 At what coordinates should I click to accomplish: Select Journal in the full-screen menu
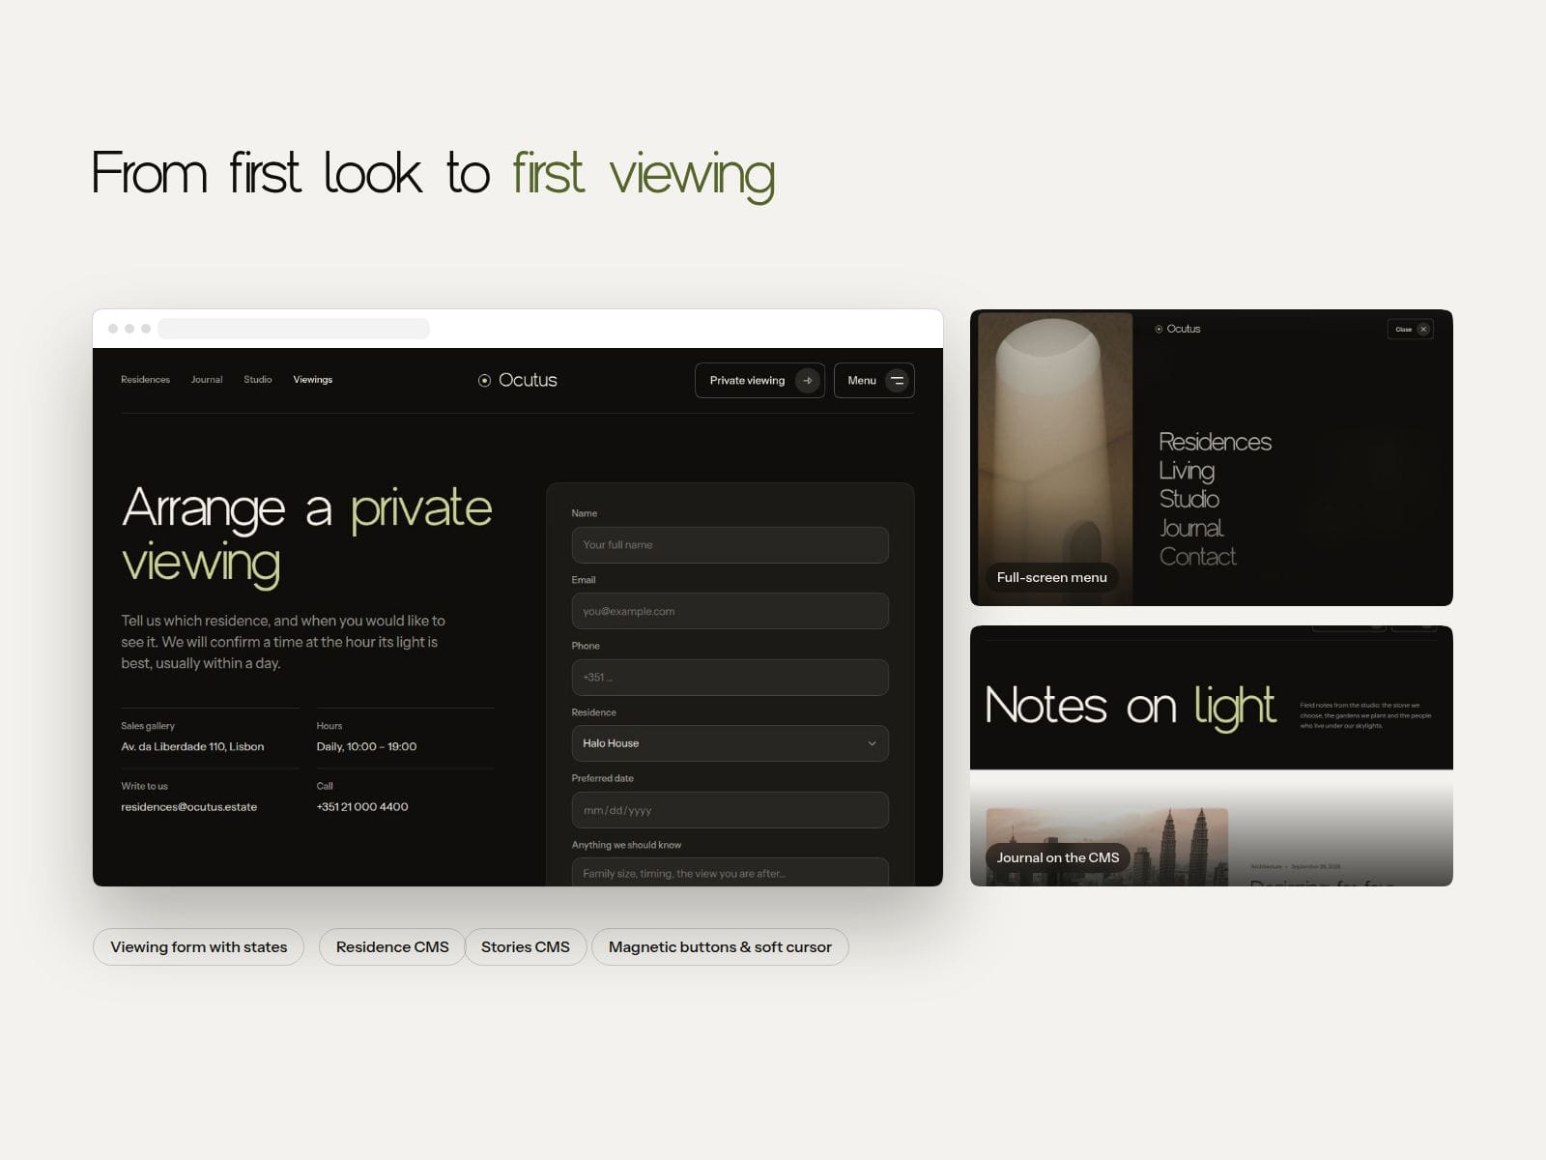coord(1191,528)
